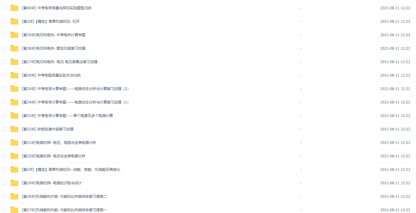Check the 第28讲 row checkbox
The width and height of the screenshot is (416, 213).
tap(4, 196)
